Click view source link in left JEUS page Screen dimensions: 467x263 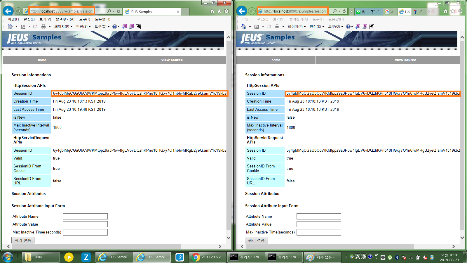pos(172,60)
